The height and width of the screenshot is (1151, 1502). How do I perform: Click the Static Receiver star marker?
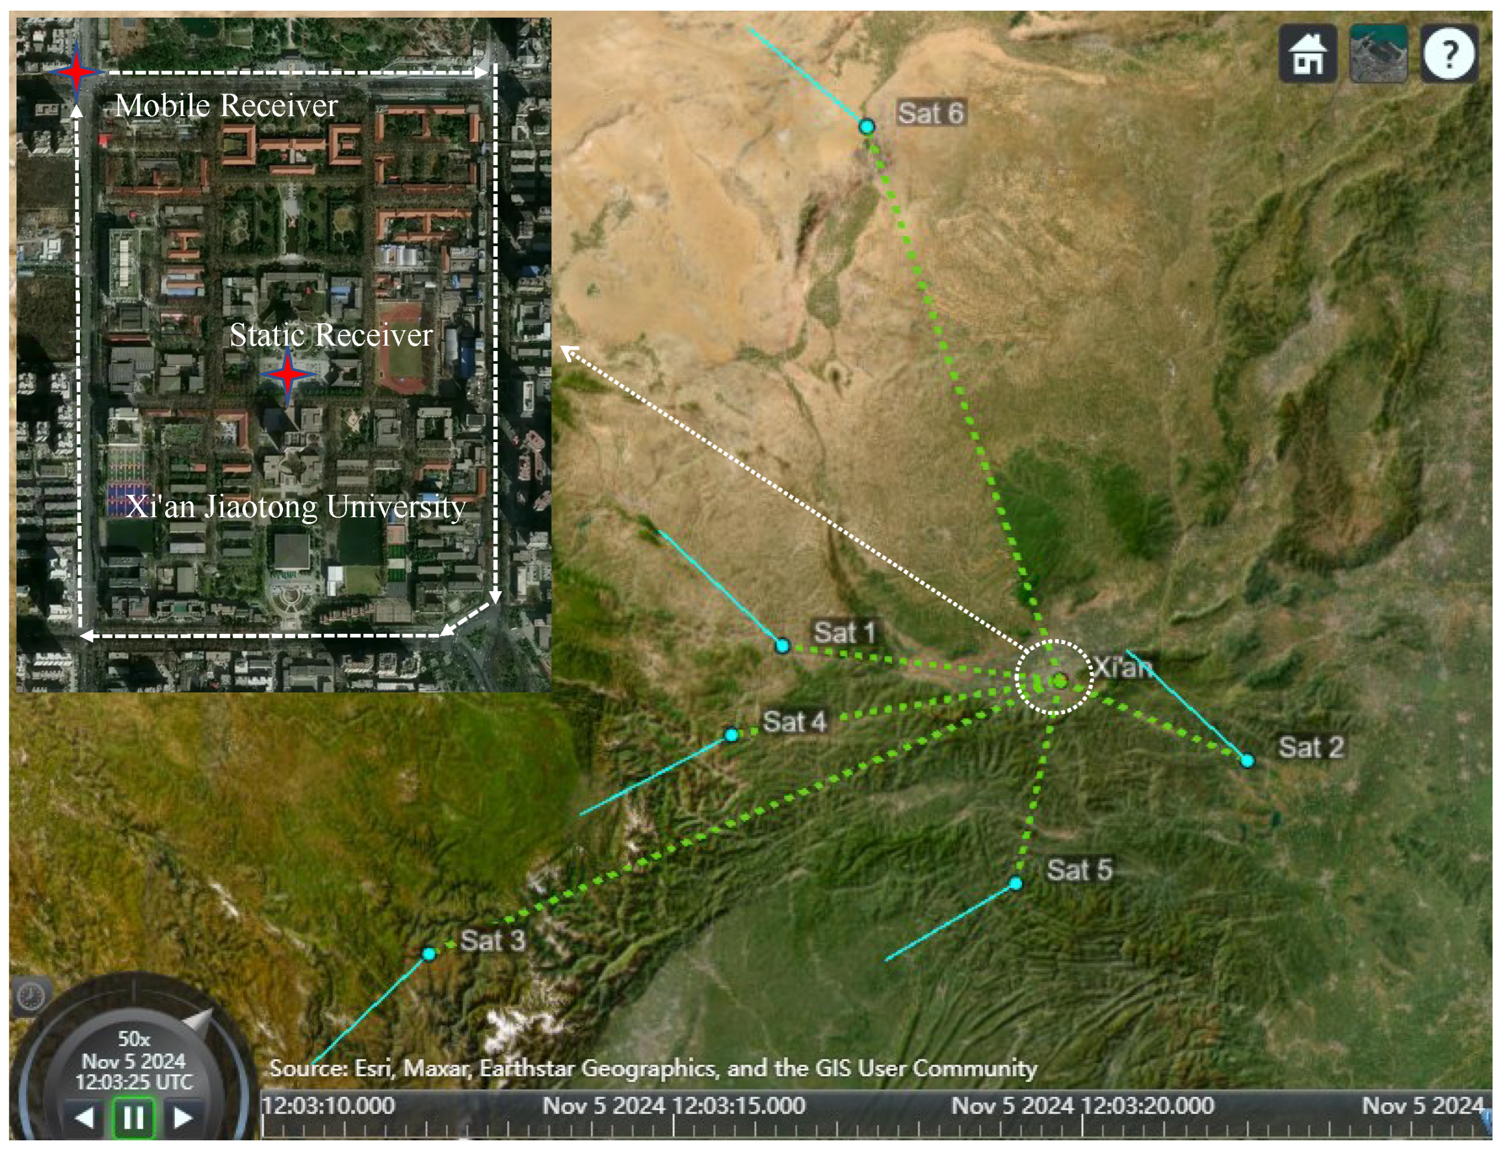point(288,375)
